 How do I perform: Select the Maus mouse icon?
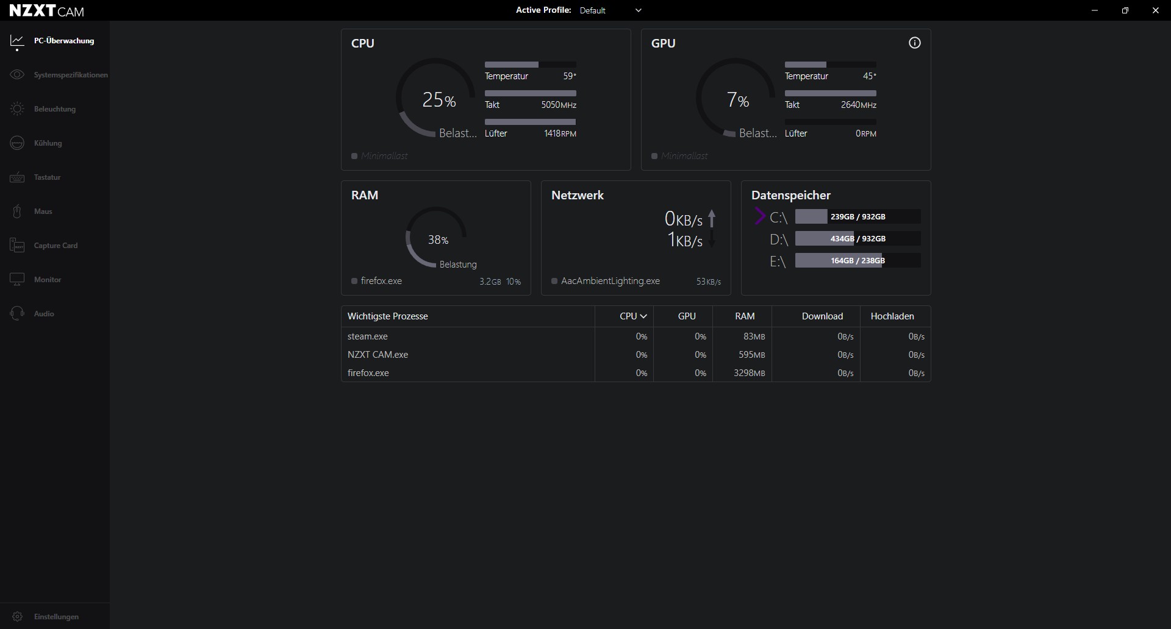point(17,211)
